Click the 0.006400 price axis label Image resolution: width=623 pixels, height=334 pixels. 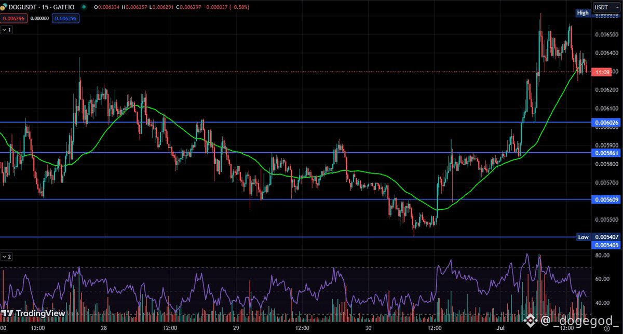606,53
